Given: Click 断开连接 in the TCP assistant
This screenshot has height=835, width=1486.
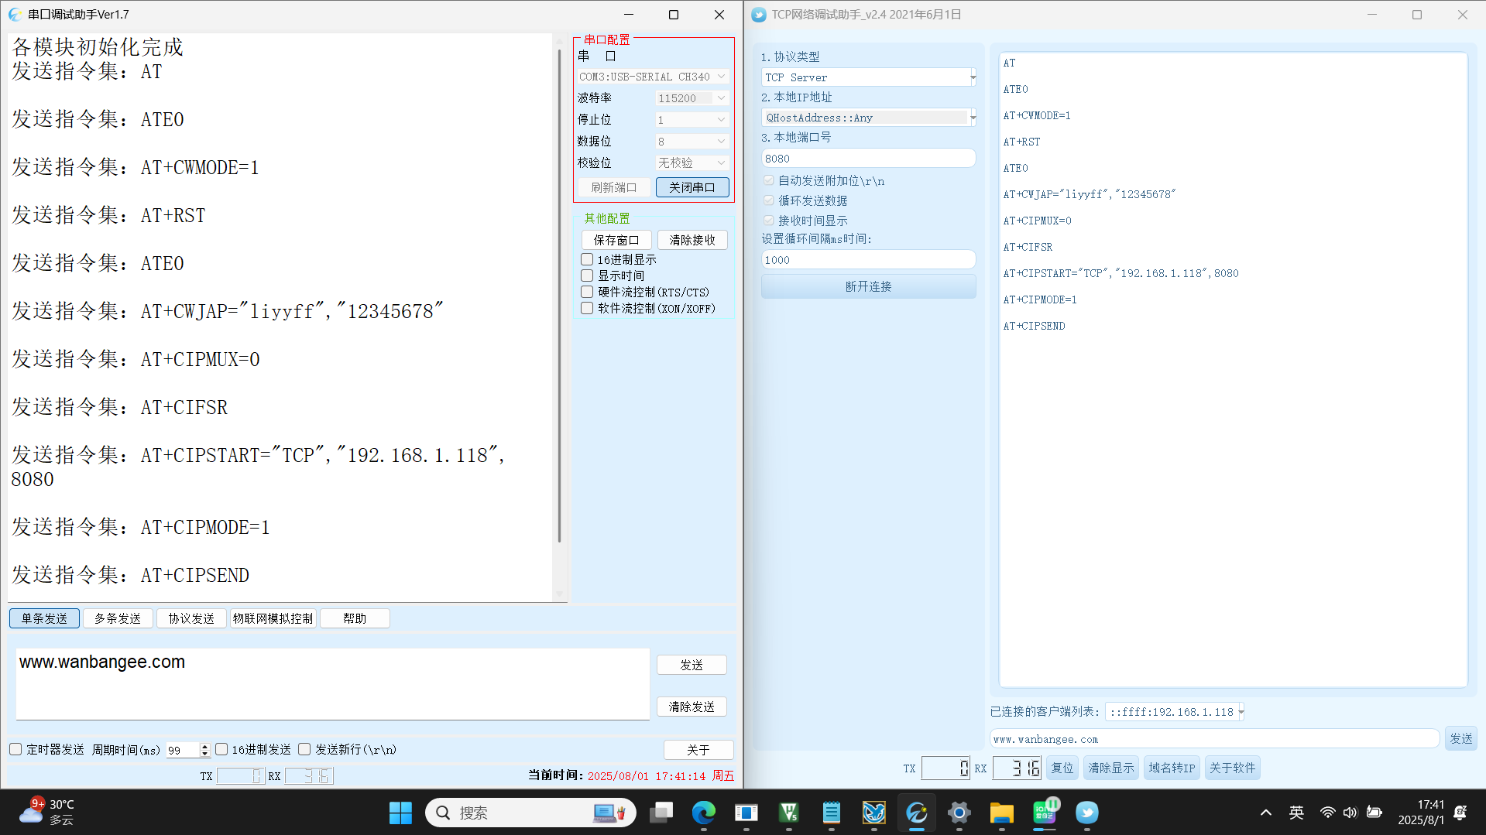Looking at the screenshot, I should click(x=868, y=286).
